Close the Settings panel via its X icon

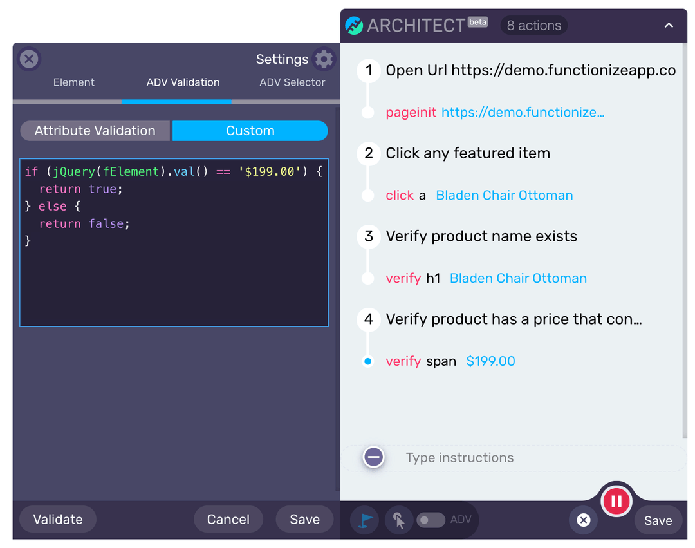(28, 59)
